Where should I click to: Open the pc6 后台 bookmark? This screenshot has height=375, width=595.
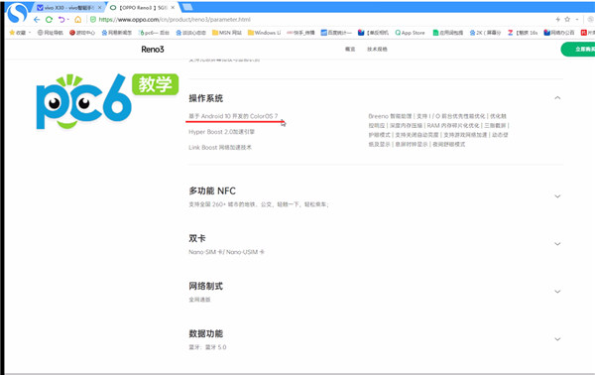pyautogui.click(x=154, y=33)
